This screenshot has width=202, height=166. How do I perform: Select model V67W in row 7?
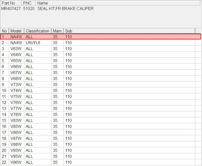coord(16,73)
